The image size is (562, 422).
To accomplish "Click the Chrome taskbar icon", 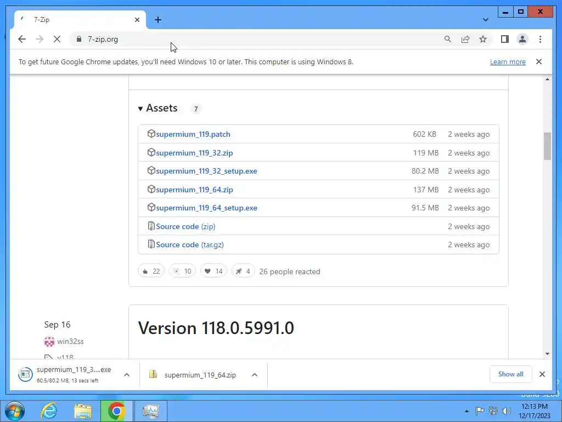I will [x=116, y=411].
